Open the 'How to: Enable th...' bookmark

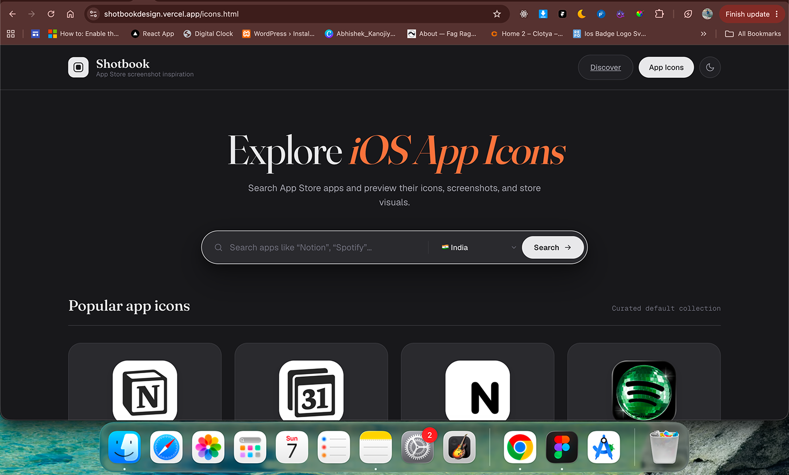[84, 34]
